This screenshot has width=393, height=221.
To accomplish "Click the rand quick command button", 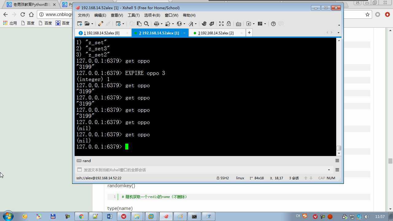I will [x=84, y=161].
